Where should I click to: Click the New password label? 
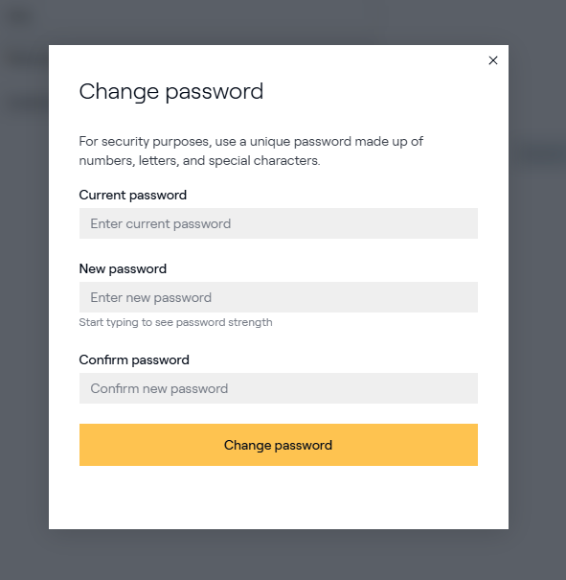[123, 269]
